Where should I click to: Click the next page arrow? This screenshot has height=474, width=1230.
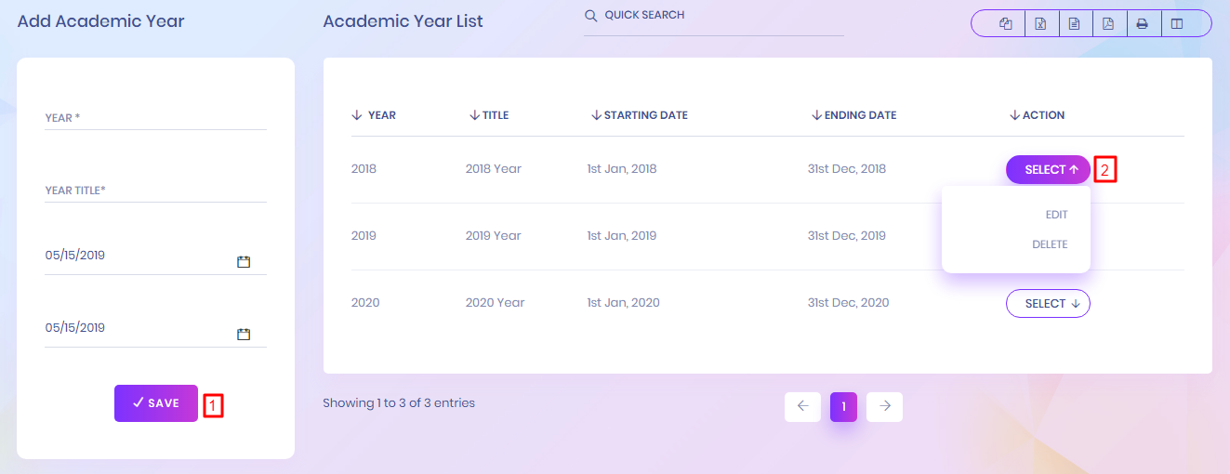coord(885,406)
